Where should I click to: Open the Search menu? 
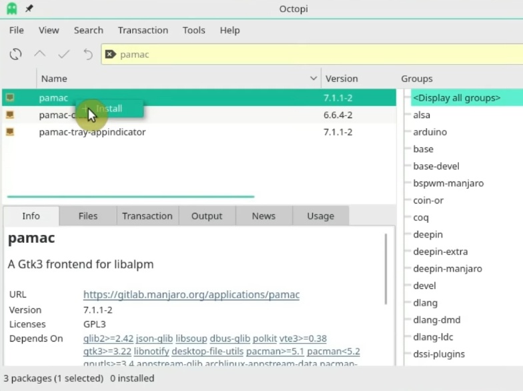(88, 31)
